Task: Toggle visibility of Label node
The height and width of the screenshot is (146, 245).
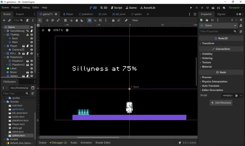Action: [x=32, y=68]
